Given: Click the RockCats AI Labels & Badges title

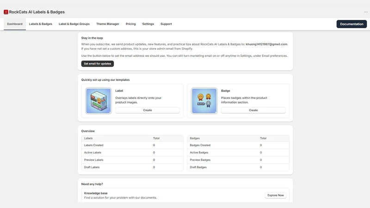Looking at the screenshot, I should pyautogui.click(x=37, y=12).
